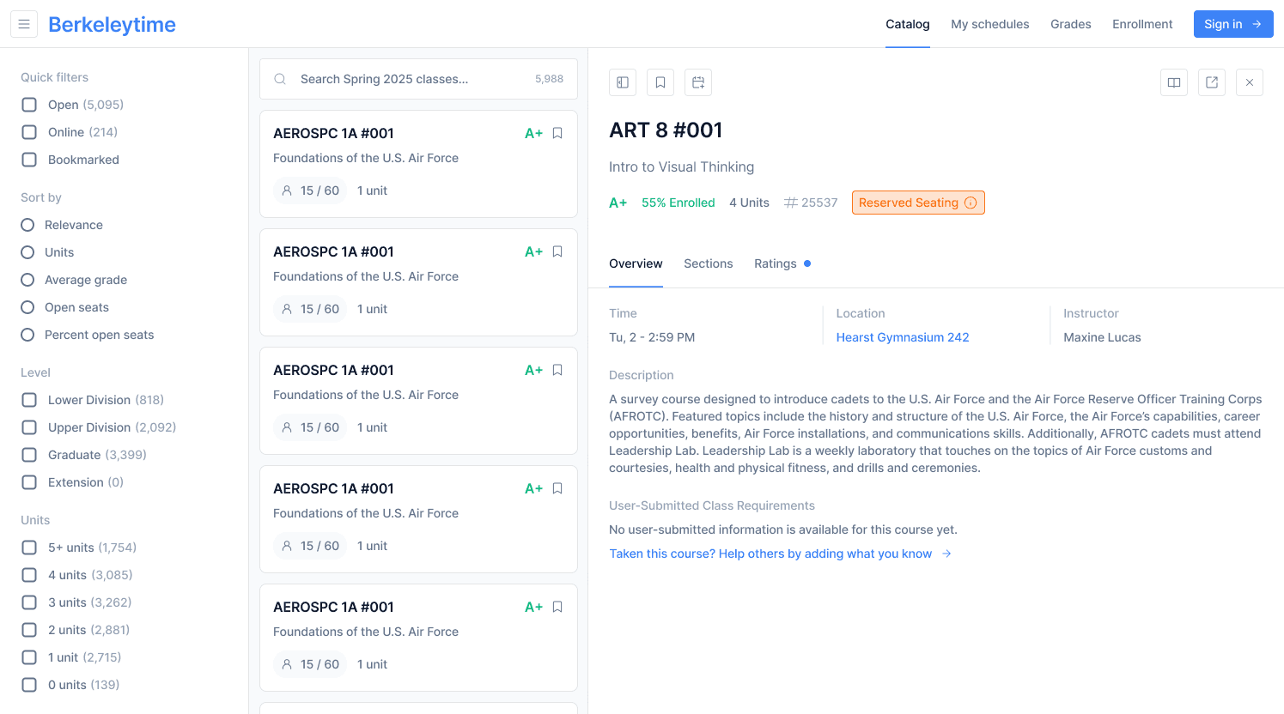
Task: Select the 4 units filter
Action: [29, 575]
